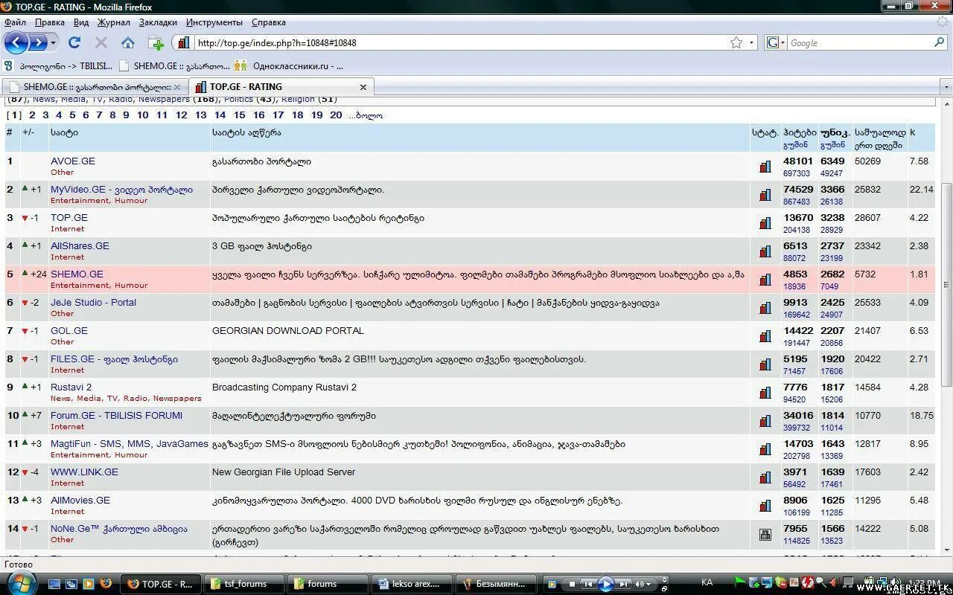
Task: Open statistics chart icon for SHEMO.GE row
Action: point(765,280)
